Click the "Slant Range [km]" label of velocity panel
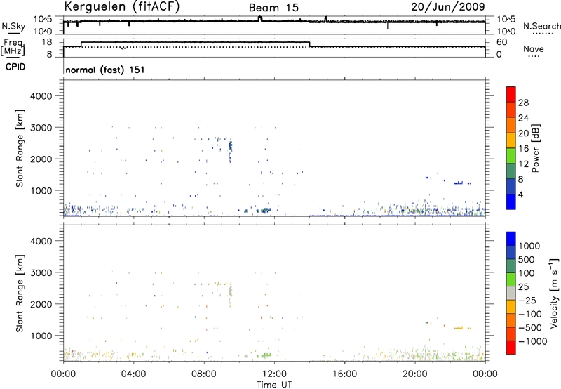 (x=20, y=293)
